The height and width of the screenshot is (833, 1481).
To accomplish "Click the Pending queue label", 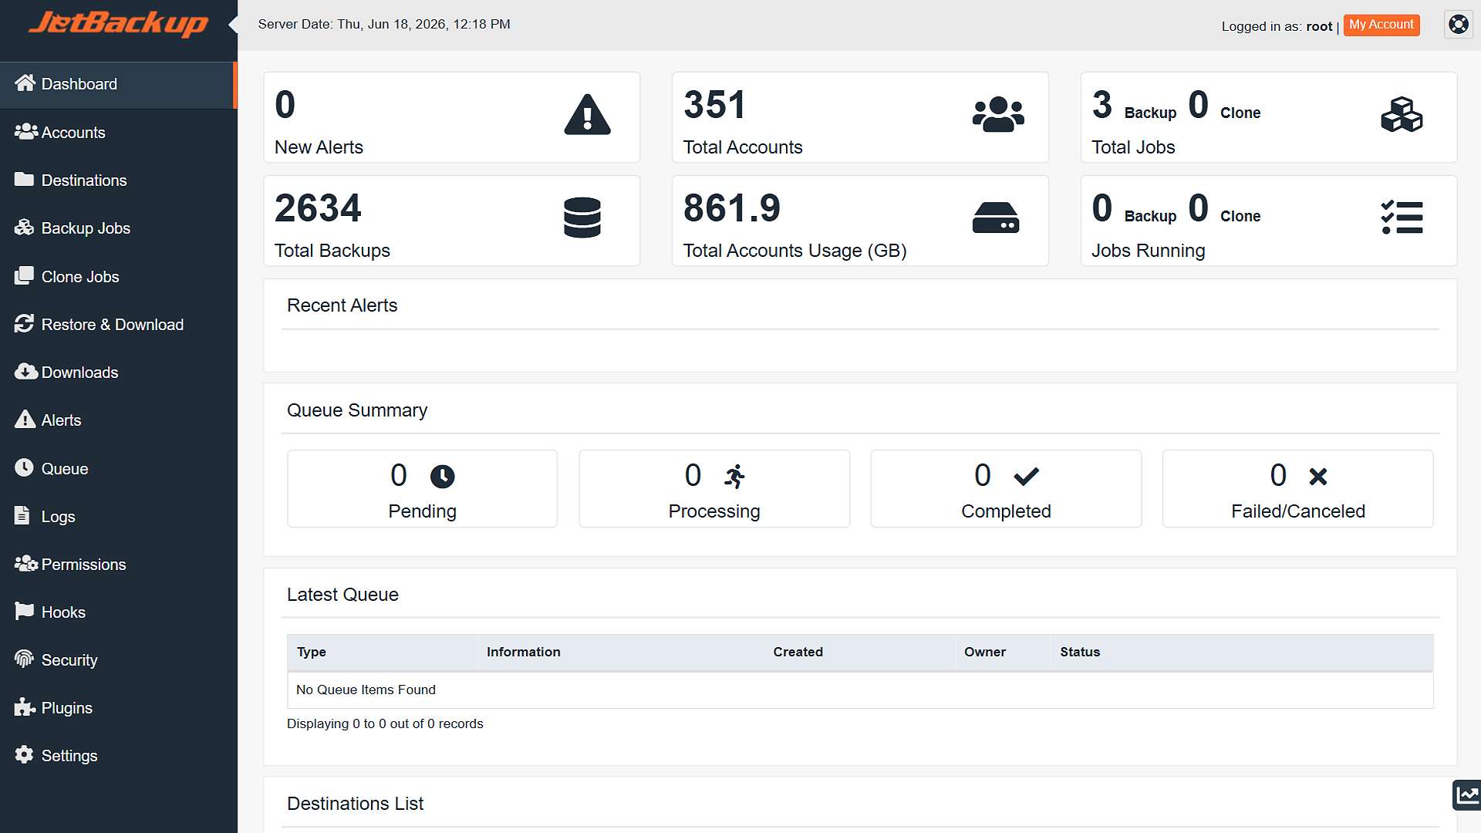I will point(422,511).
